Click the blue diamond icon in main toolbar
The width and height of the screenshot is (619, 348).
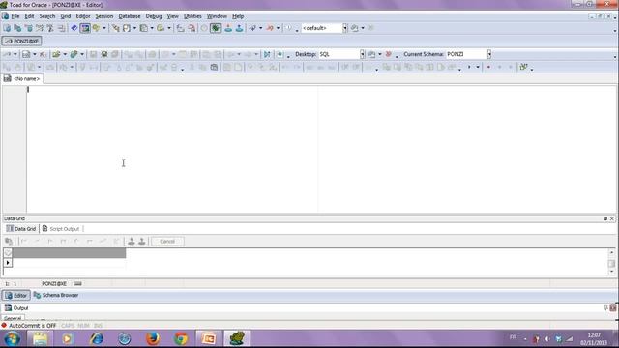(x=74, y=28)
